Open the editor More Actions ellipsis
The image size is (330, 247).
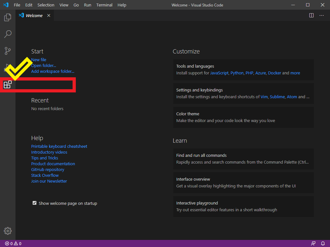pyautogui.click(x=321, y=15)
